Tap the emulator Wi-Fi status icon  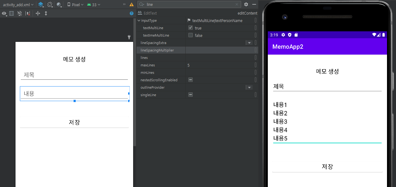pos(374,35)
